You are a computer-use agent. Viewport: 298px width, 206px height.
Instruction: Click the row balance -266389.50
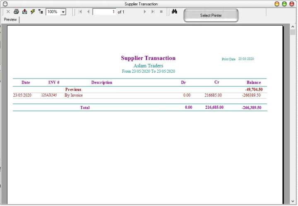coord(251,95)
